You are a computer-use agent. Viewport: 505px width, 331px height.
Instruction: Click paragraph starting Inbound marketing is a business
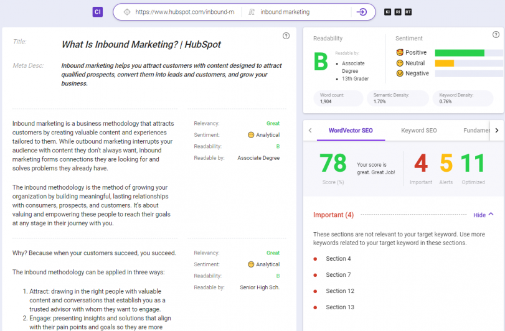93,146
